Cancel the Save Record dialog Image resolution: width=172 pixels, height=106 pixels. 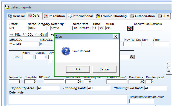tap(104, 69)
